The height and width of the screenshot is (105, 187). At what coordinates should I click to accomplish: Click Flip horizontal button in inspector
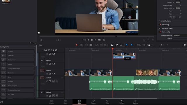[175, 17]
